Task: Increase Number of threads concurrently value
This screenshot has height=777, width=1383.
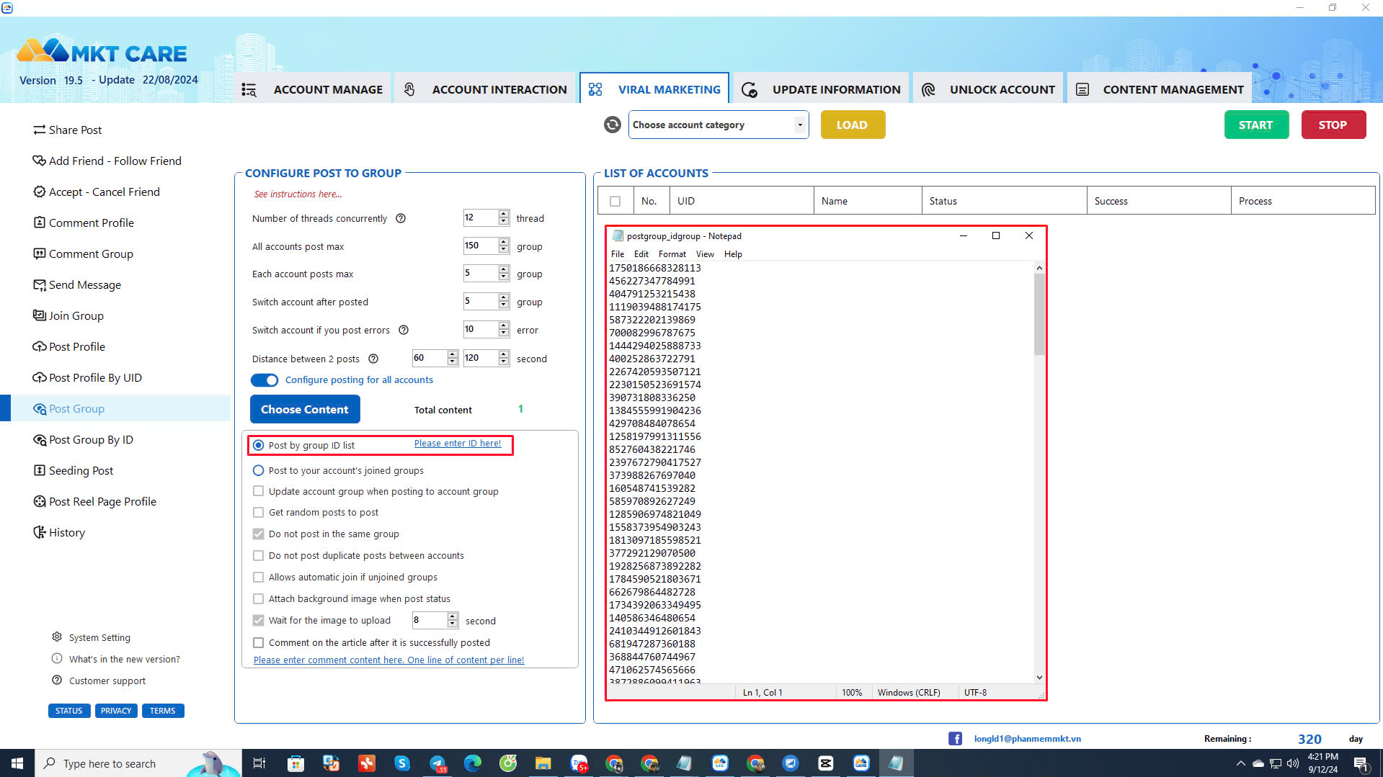Action: coord(504,213)
